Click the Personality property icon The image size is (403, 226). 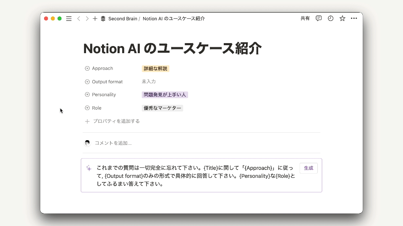point(87,95)
